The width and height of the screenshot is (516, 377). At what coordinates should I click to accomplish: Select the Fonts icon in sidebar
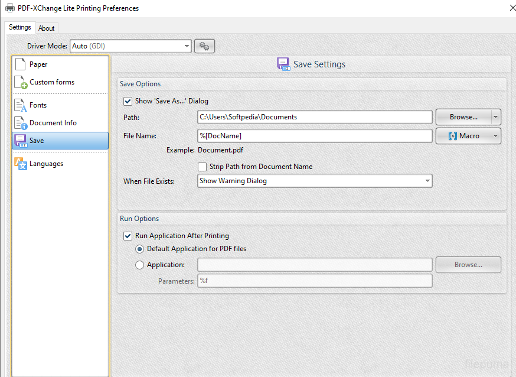pos(21,105)
